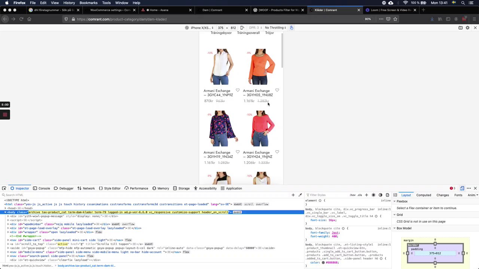Click the viewport width field 375

pyautogui.click(x=221, y=28)
